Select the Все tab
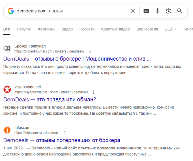Image resolution: width=193 pixels, height=161 pixels. (7, 29)
